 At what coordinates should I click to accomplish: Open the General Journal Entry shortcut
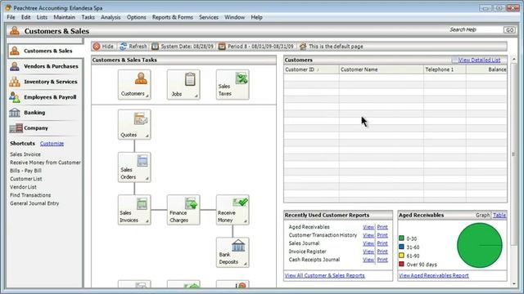[x=34, y=203]
